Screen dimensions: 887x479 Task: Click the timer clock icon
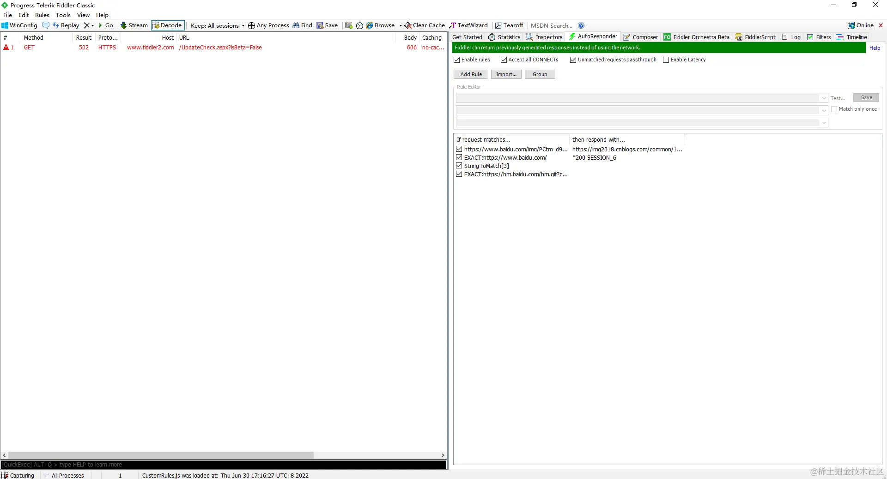(359, 25)
